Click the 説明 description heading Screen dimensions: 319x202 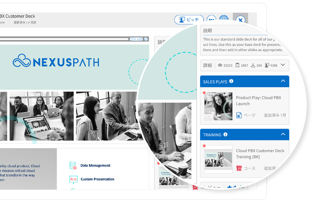pos(208,31)
